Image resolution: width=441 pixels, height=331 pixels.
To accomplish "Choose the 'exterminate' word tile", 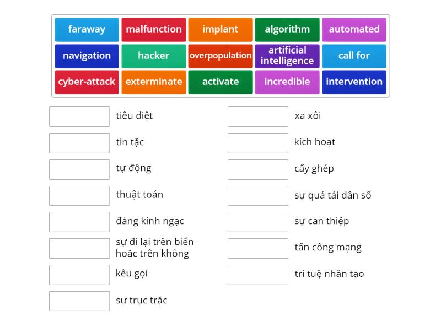I will (154, 82).
